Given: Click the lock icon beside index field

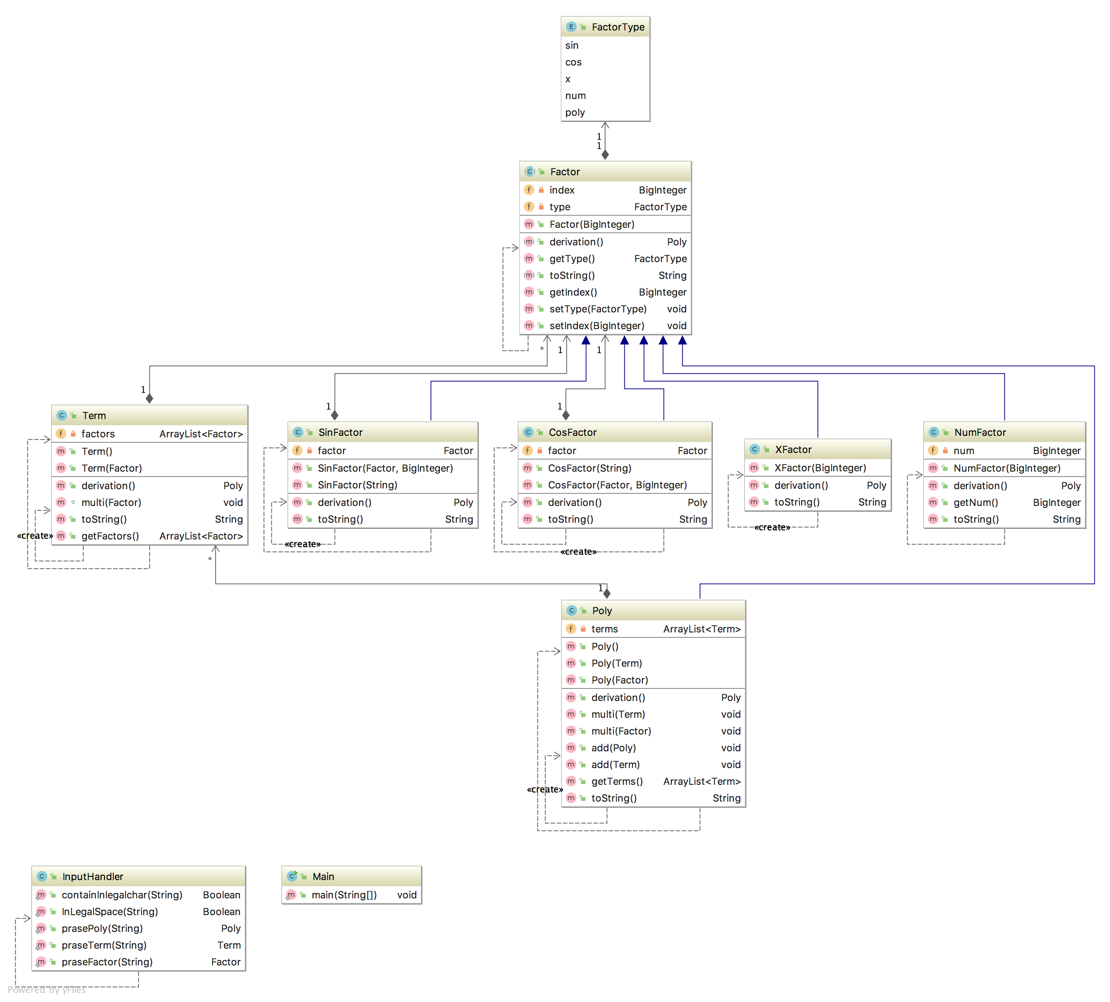Looking at the screenshot, I should pos(541,190).
